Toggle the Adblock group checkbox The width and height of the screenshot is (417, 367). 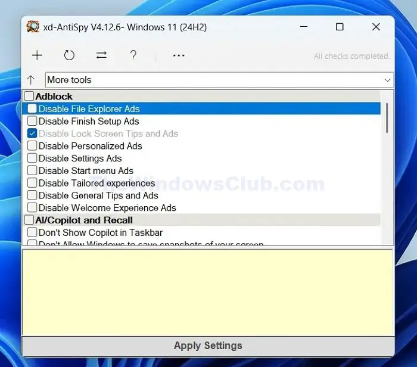click(29, 96)
